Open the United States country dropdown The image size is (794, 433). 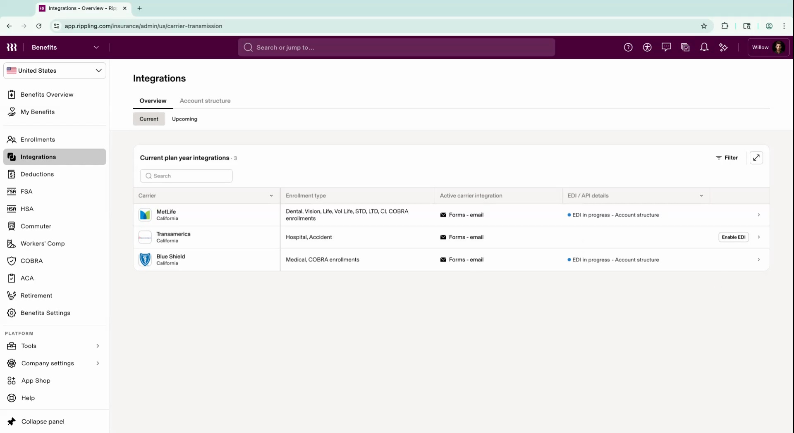tap(55, 71)
